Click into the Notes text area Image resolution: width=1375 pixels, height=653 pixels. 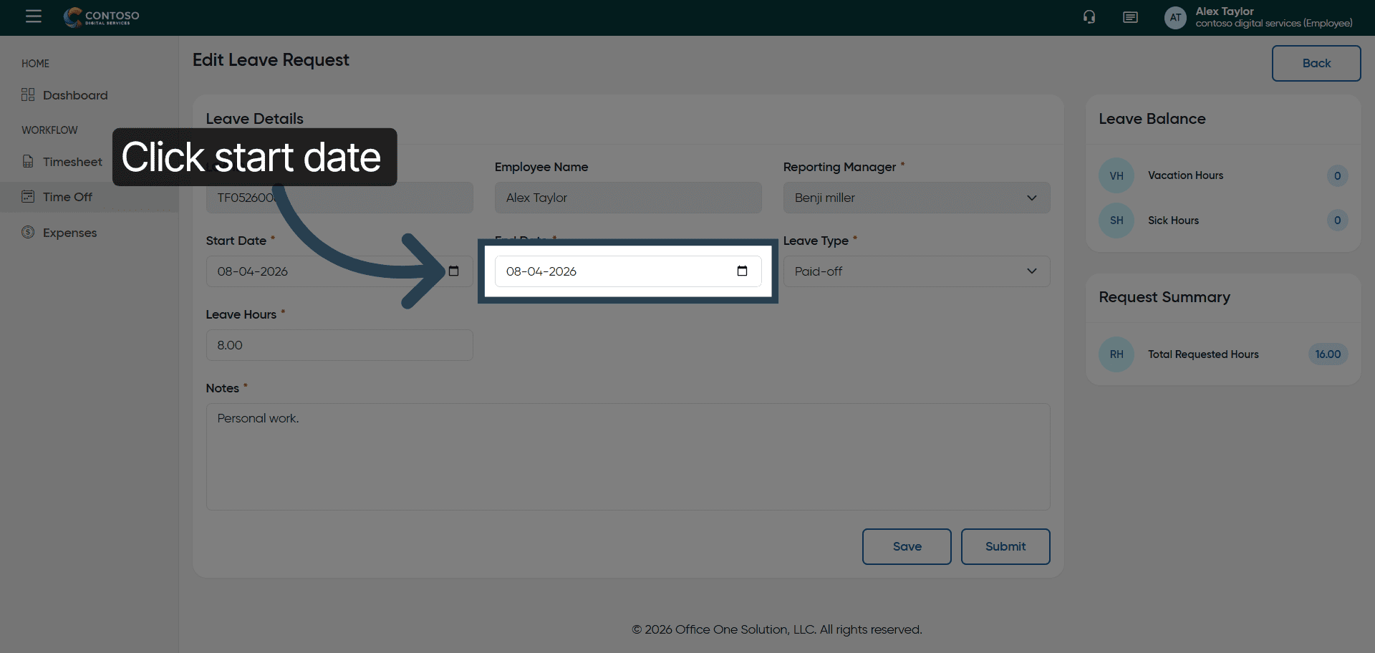(627, 457)
